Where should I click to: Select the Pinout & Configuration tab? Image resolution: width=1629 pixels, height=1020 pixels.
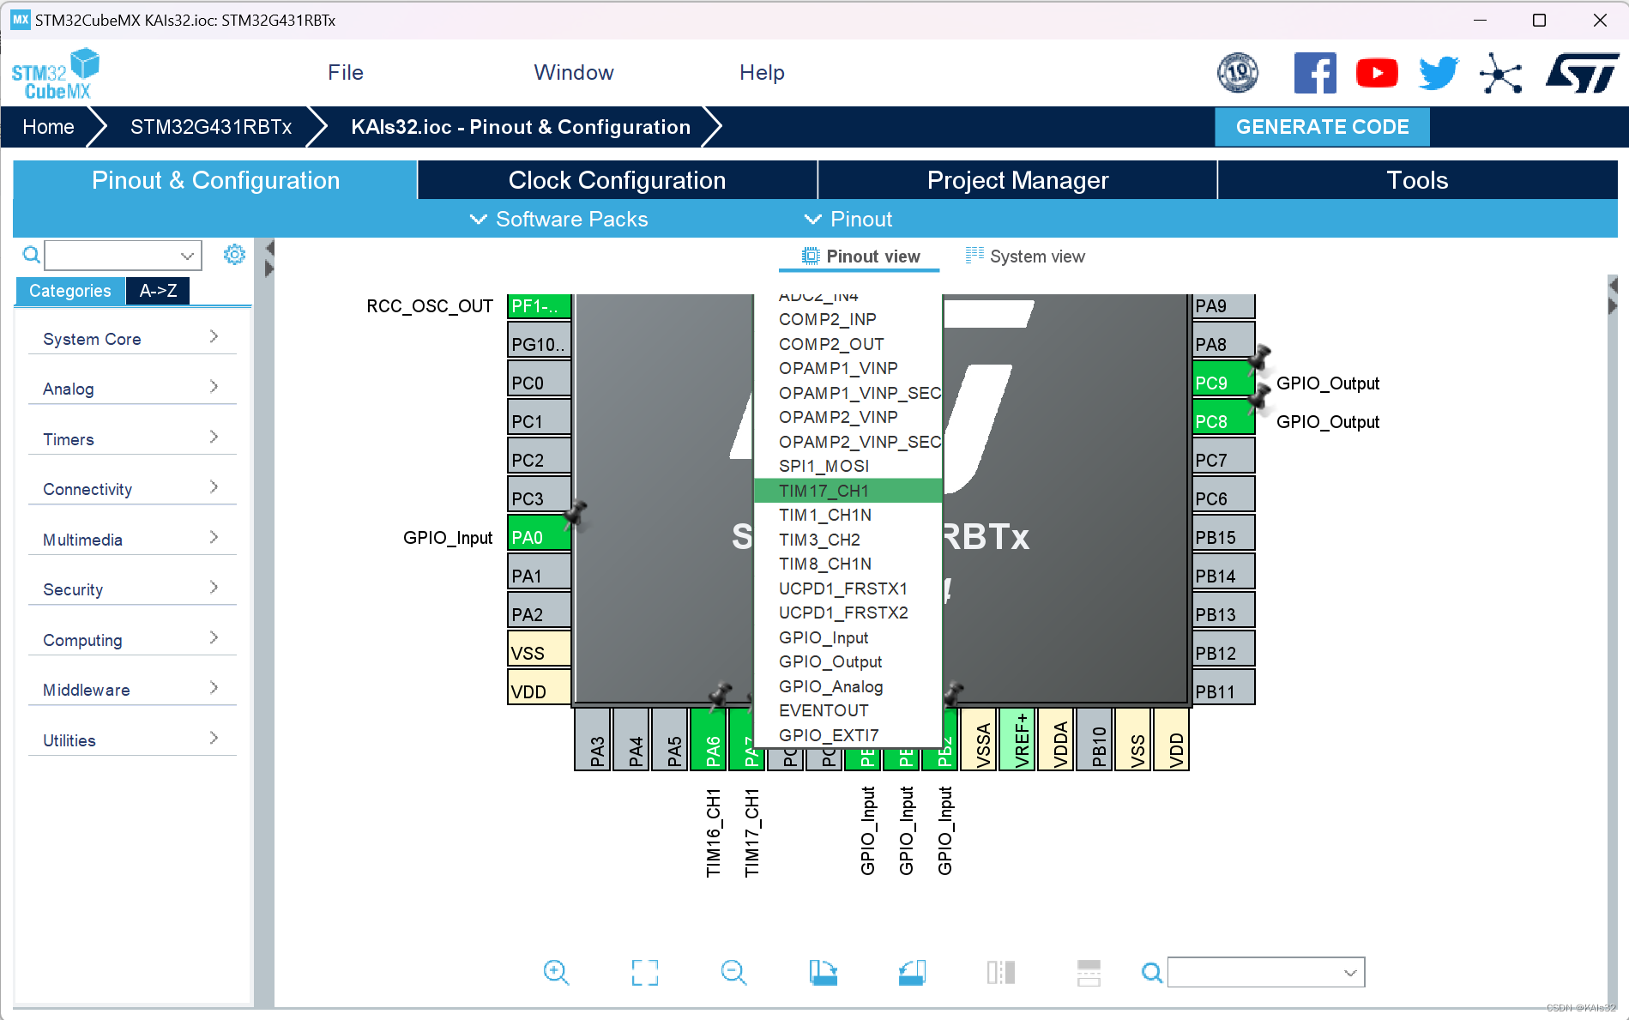pos(215,180)
